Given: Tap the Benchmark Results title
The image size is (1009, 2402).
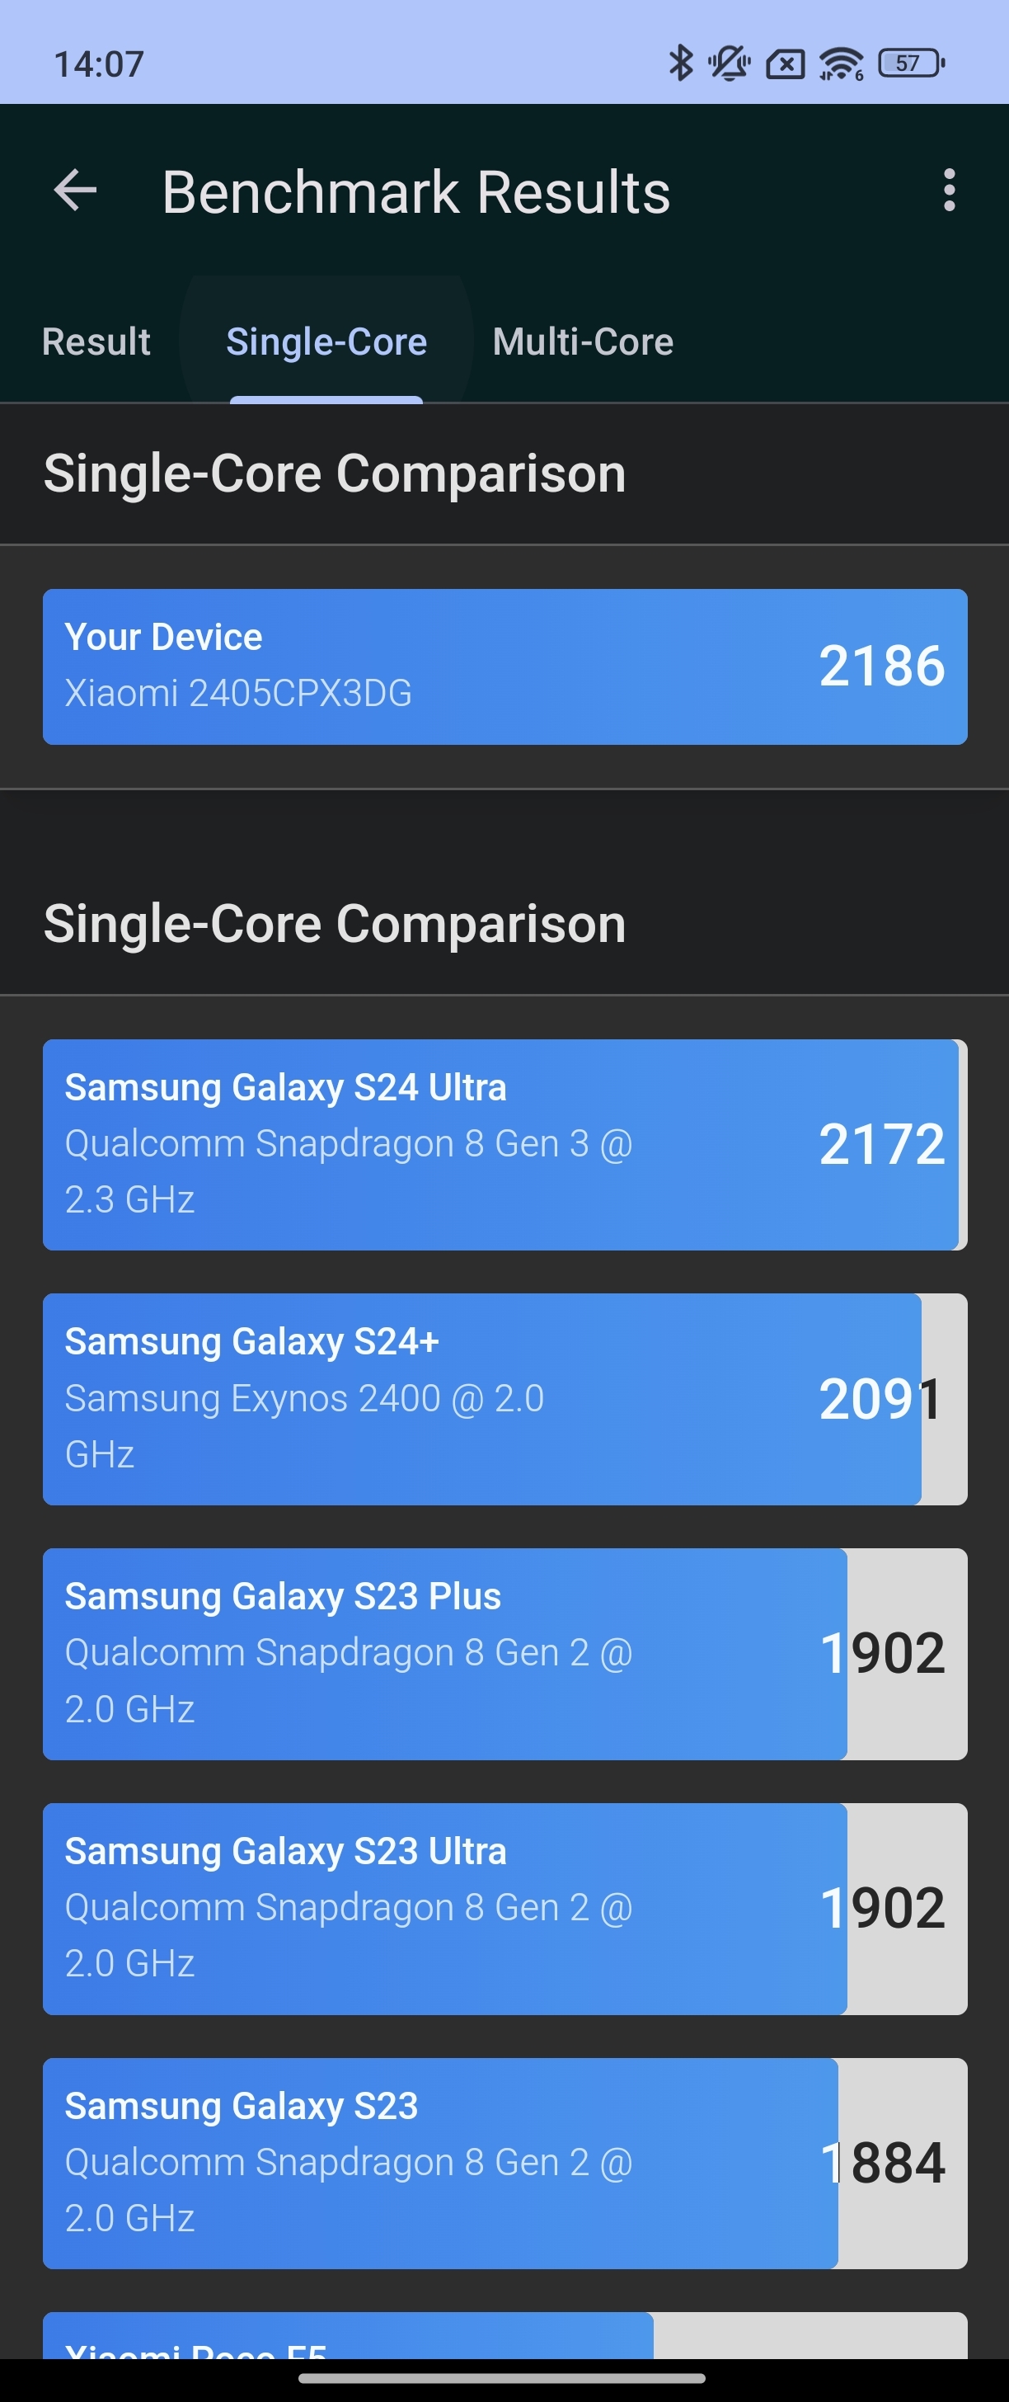Looking at the screenshot, I should tap(415, 191).
